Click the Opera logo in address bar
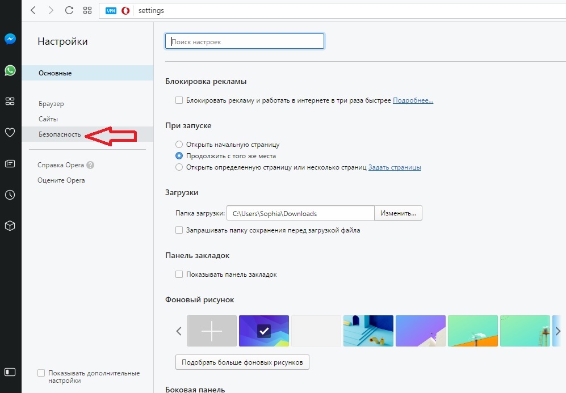Viewport: 566px width, 393px height. click(x=125, y=10)
